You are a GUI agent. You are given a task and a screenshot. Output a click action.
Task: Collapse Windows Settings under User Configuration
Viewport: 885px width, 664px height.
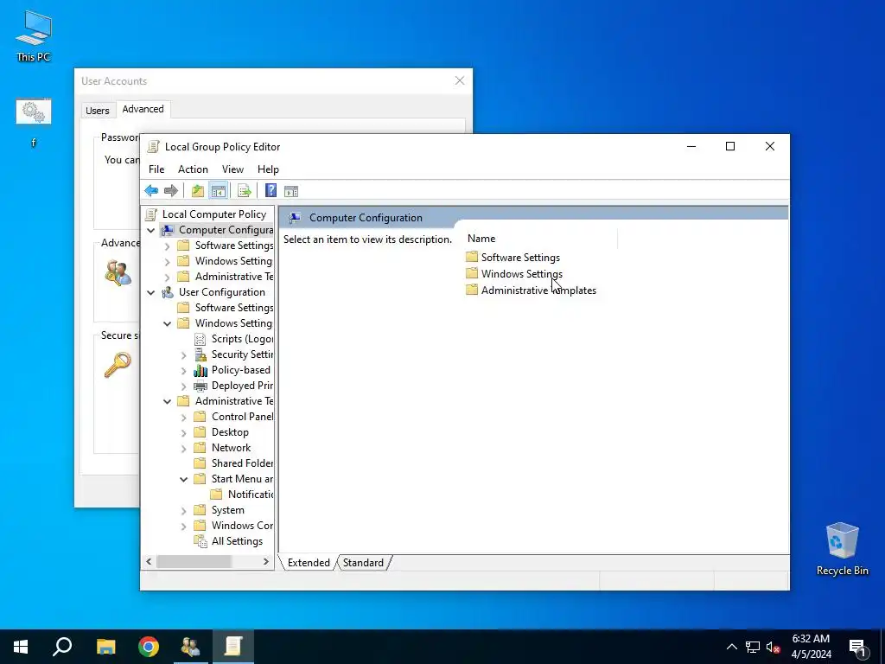pyautogui.click(x=167, y=323)
